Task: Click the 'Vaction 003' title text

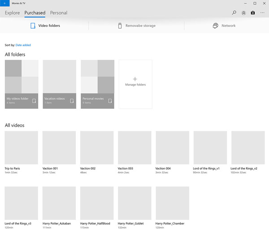Action: [126, 168]
